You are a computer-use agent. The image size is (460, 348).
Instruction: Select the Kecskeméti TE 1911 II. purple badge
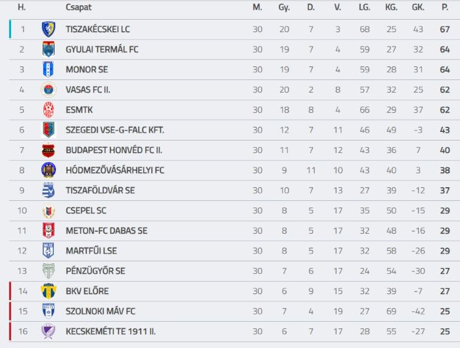(49, 332)
